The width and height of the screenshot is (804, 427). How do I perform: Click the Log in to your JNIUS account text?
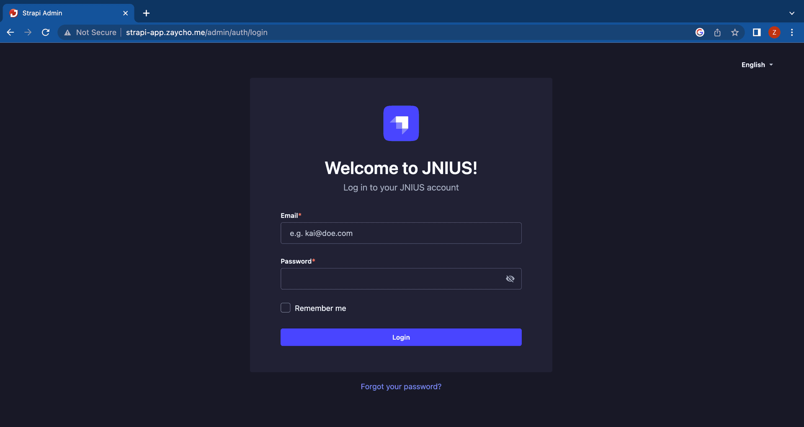click(x=401, y=187)
